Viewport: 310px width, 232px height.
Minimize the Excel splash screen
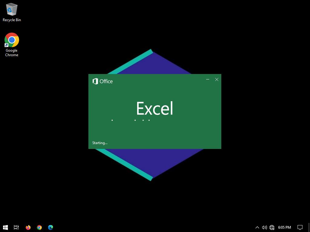[208, 79]
